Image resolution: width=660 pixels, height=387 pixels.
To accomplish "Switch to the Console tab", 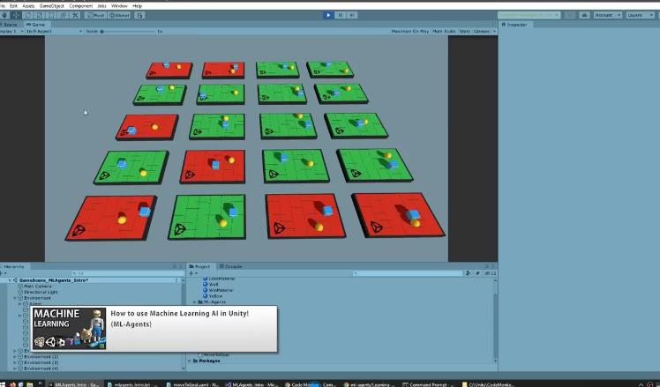I will (233, 265).
